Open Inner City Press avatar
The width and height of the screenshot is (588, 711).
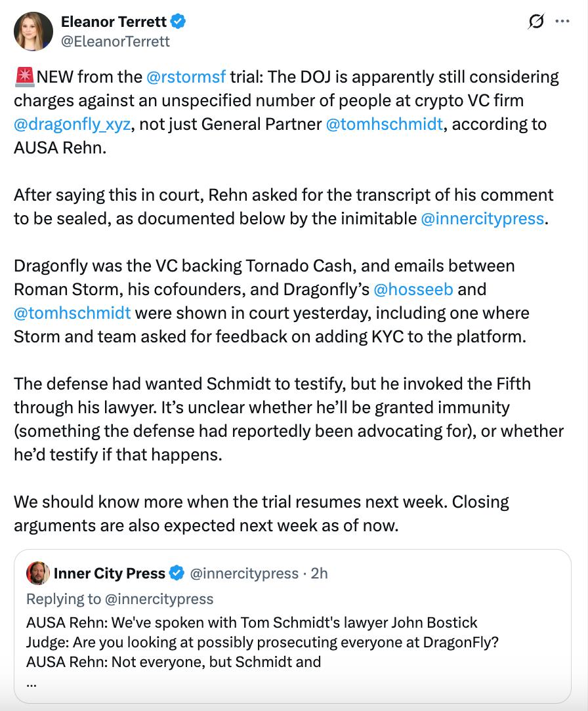[x=37, y=573]
